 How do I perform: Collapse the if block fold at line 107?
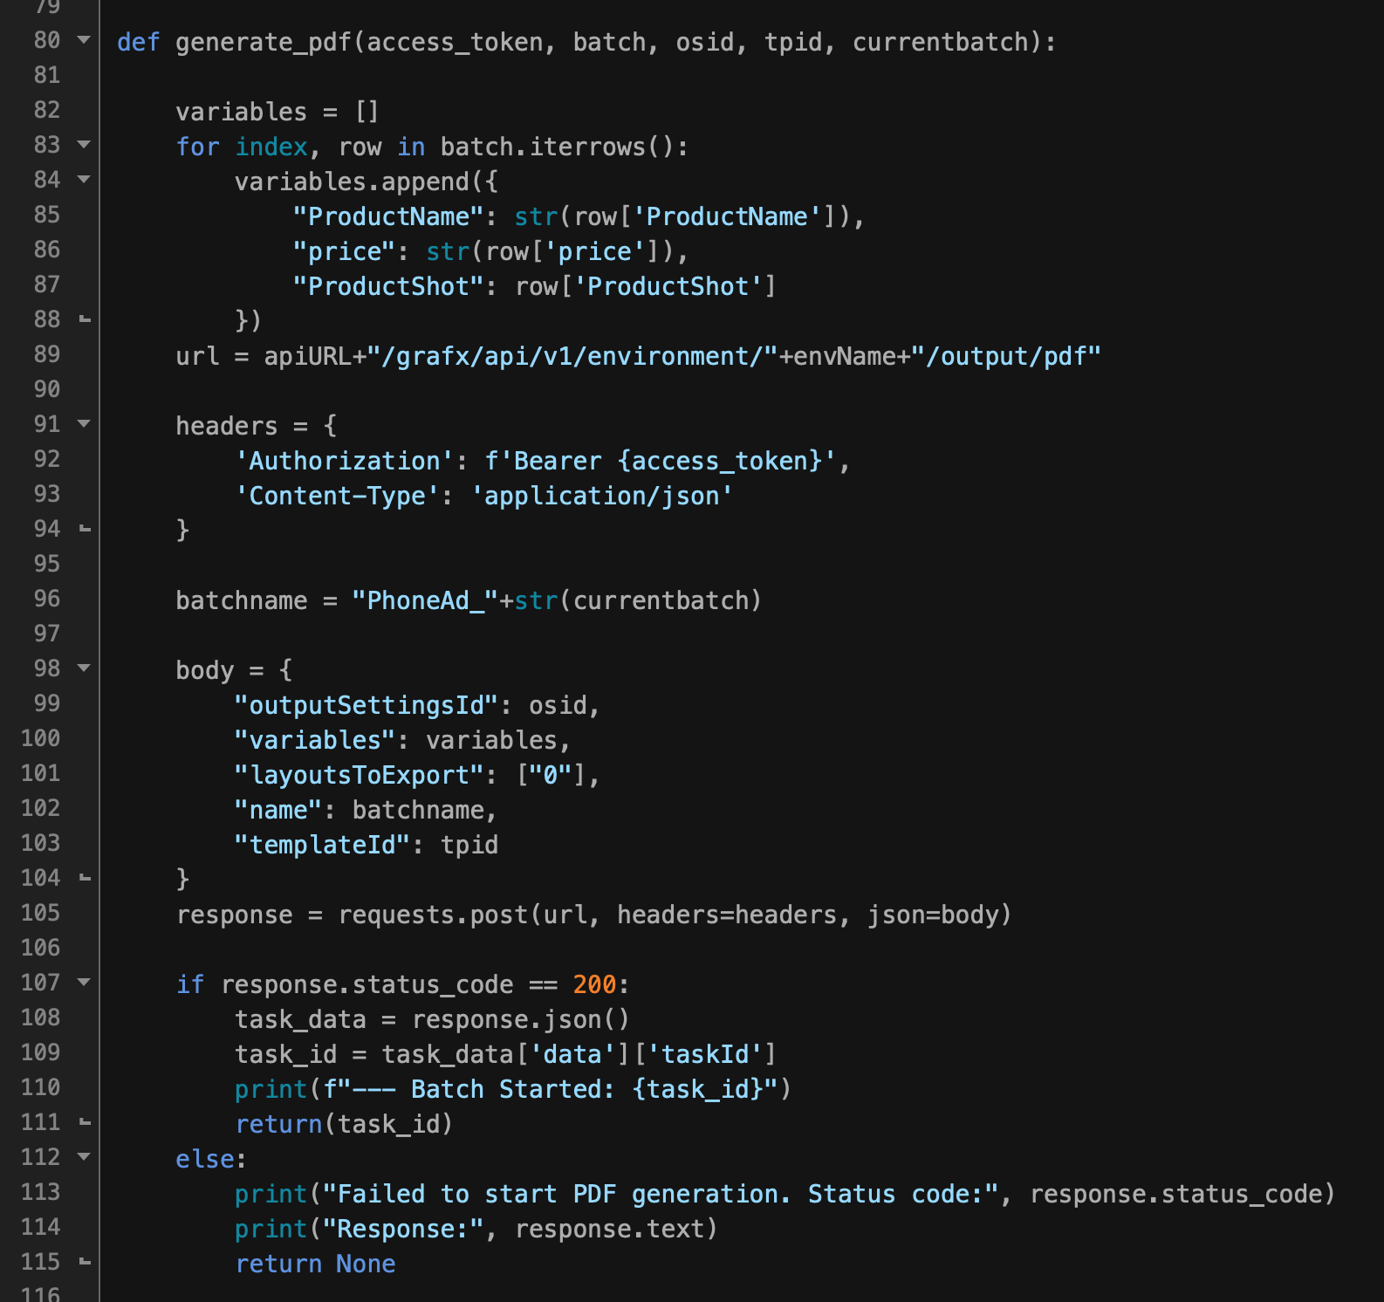[x=84, y=983]
